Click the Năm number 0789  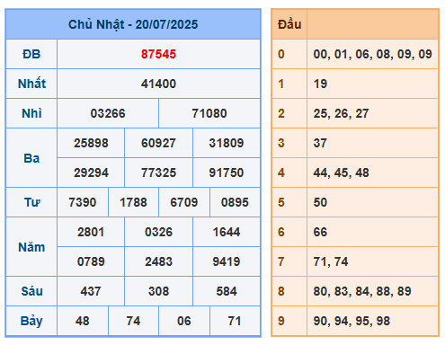click(x=91, y=261)
